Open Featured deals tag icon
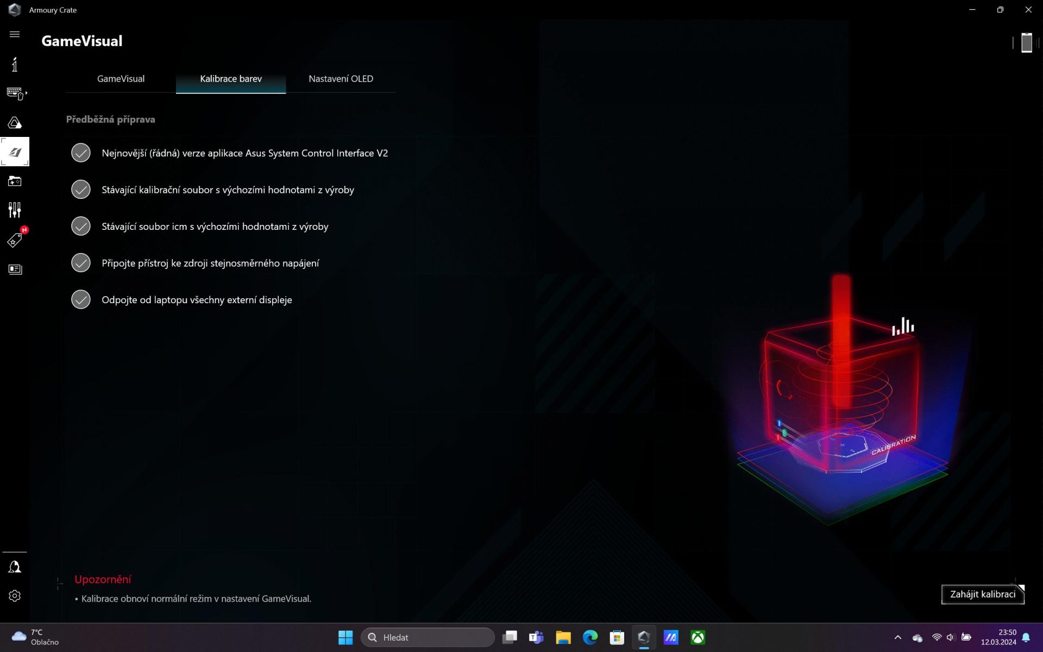The image size is (1043, 652). pos(15,240)
